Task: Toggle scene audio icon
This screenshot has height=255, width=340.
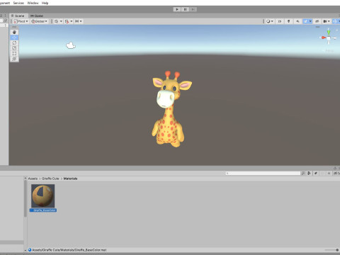Action: (x=297, y=21)
